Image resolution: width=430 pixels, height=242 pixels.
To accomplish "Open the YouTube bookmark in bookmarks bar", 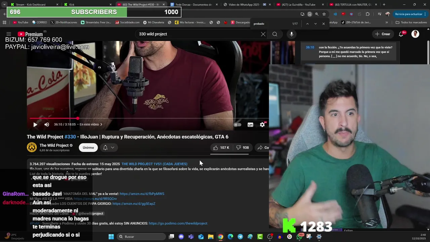I will tap(20, 23).
